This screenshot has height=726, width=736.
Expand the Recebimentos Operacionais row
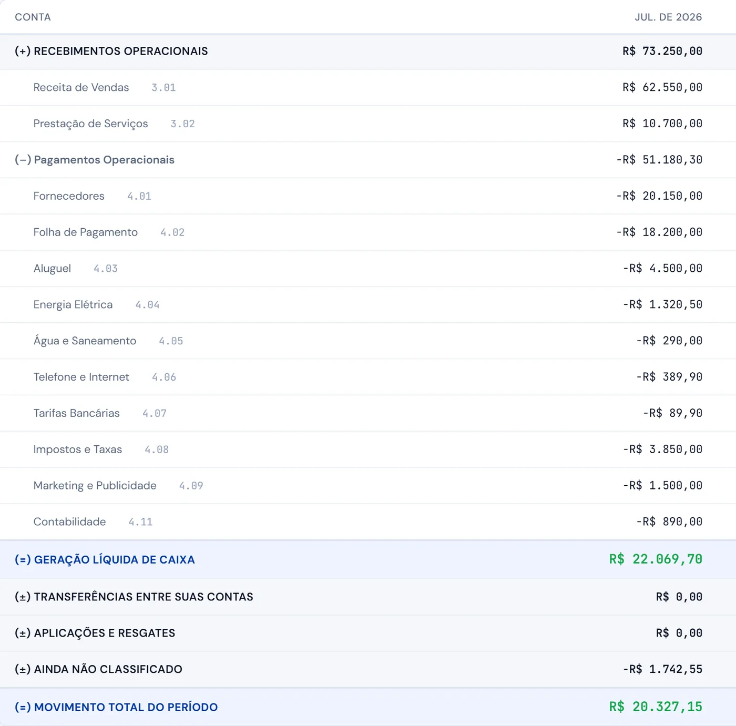368,52
